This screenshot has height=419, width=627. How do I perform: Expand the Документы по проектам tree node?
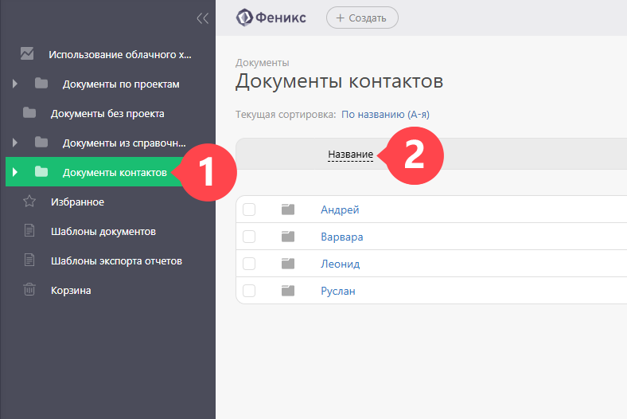coord(15,84)
